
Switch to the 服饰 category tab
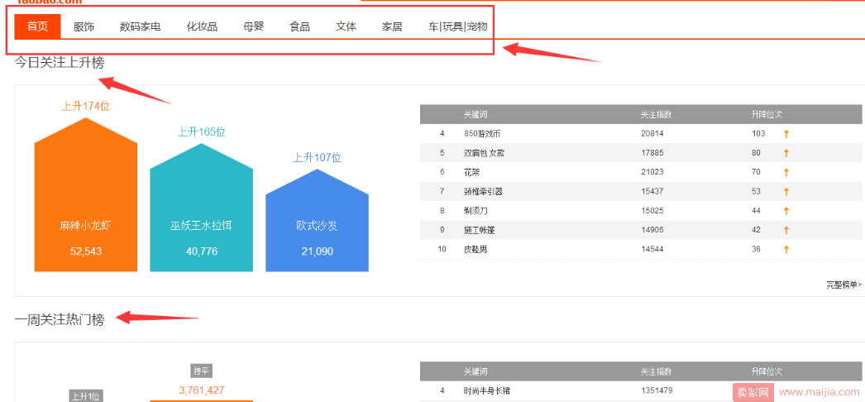(84, 26)
